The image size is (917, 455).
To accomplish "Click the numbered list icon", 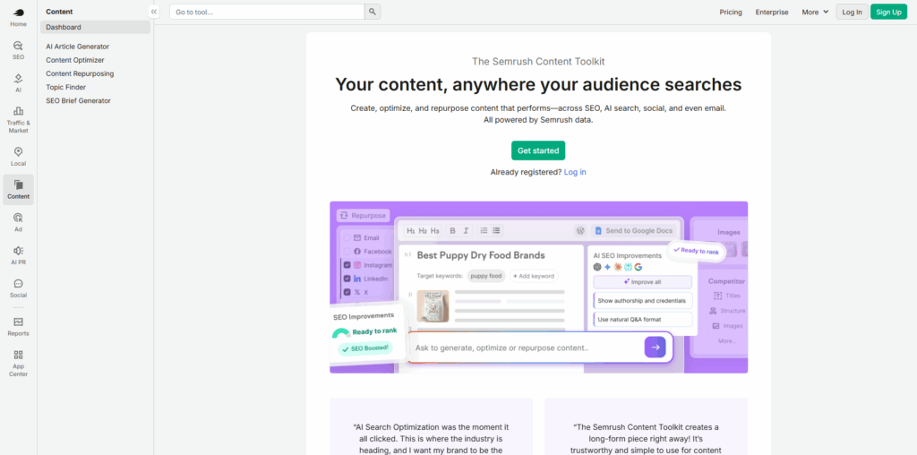I will [x=484, y=230].
